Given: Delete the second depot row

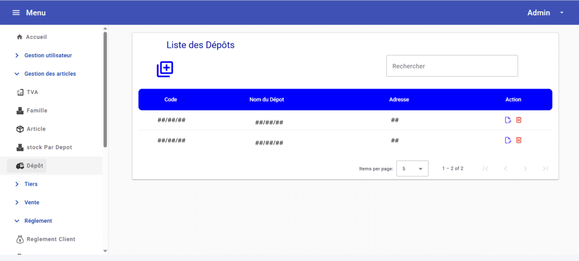Looking at the screenshot, I should [x=519, y=140].
